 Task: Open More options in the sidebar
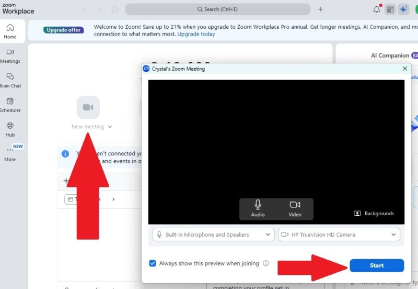click(x=10, y=154)
